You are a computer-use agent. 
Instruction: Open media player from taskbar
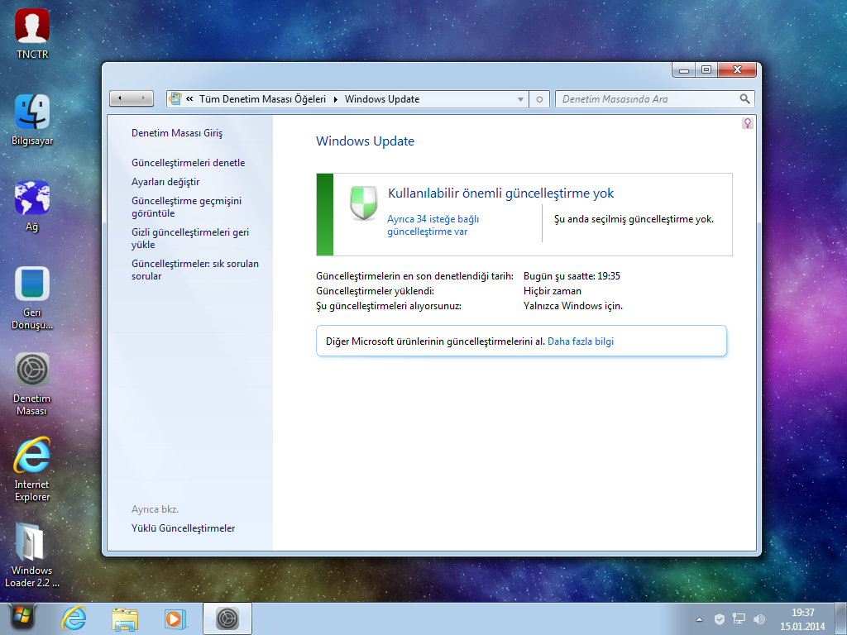(x=175, y=618)
